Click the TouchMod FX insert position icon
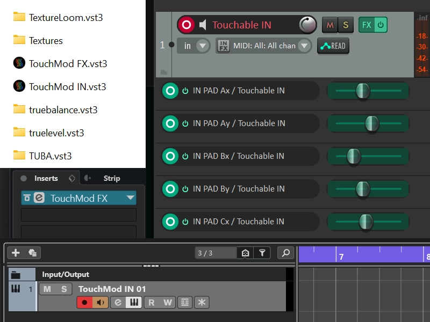 [27, 197]
